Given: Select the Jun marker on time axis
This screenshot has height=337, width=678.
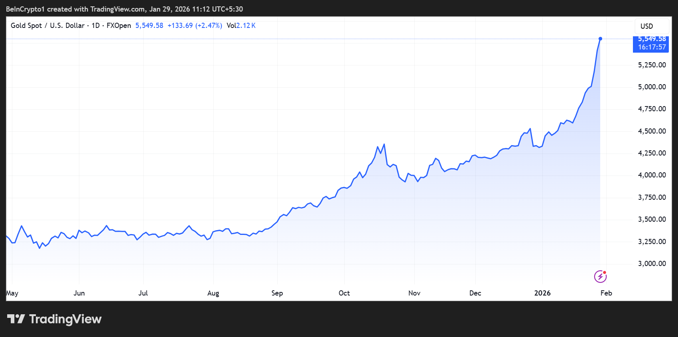Looking at the screenshot, I should (x=79, y=293).
